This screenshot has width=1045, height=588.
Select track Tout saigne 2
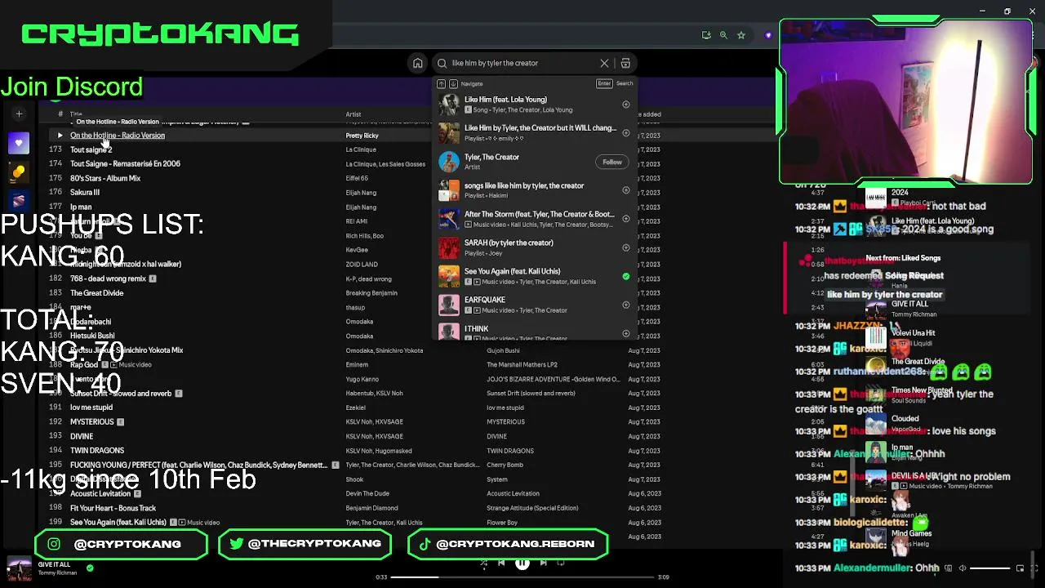click(91, 149)
